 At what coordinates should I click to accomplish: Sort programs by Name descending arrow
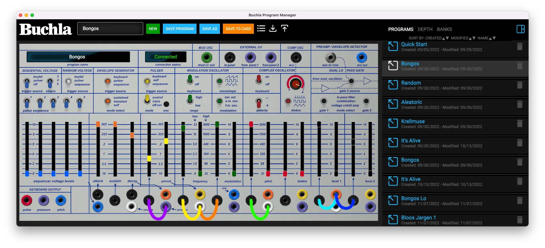[494, 38]
